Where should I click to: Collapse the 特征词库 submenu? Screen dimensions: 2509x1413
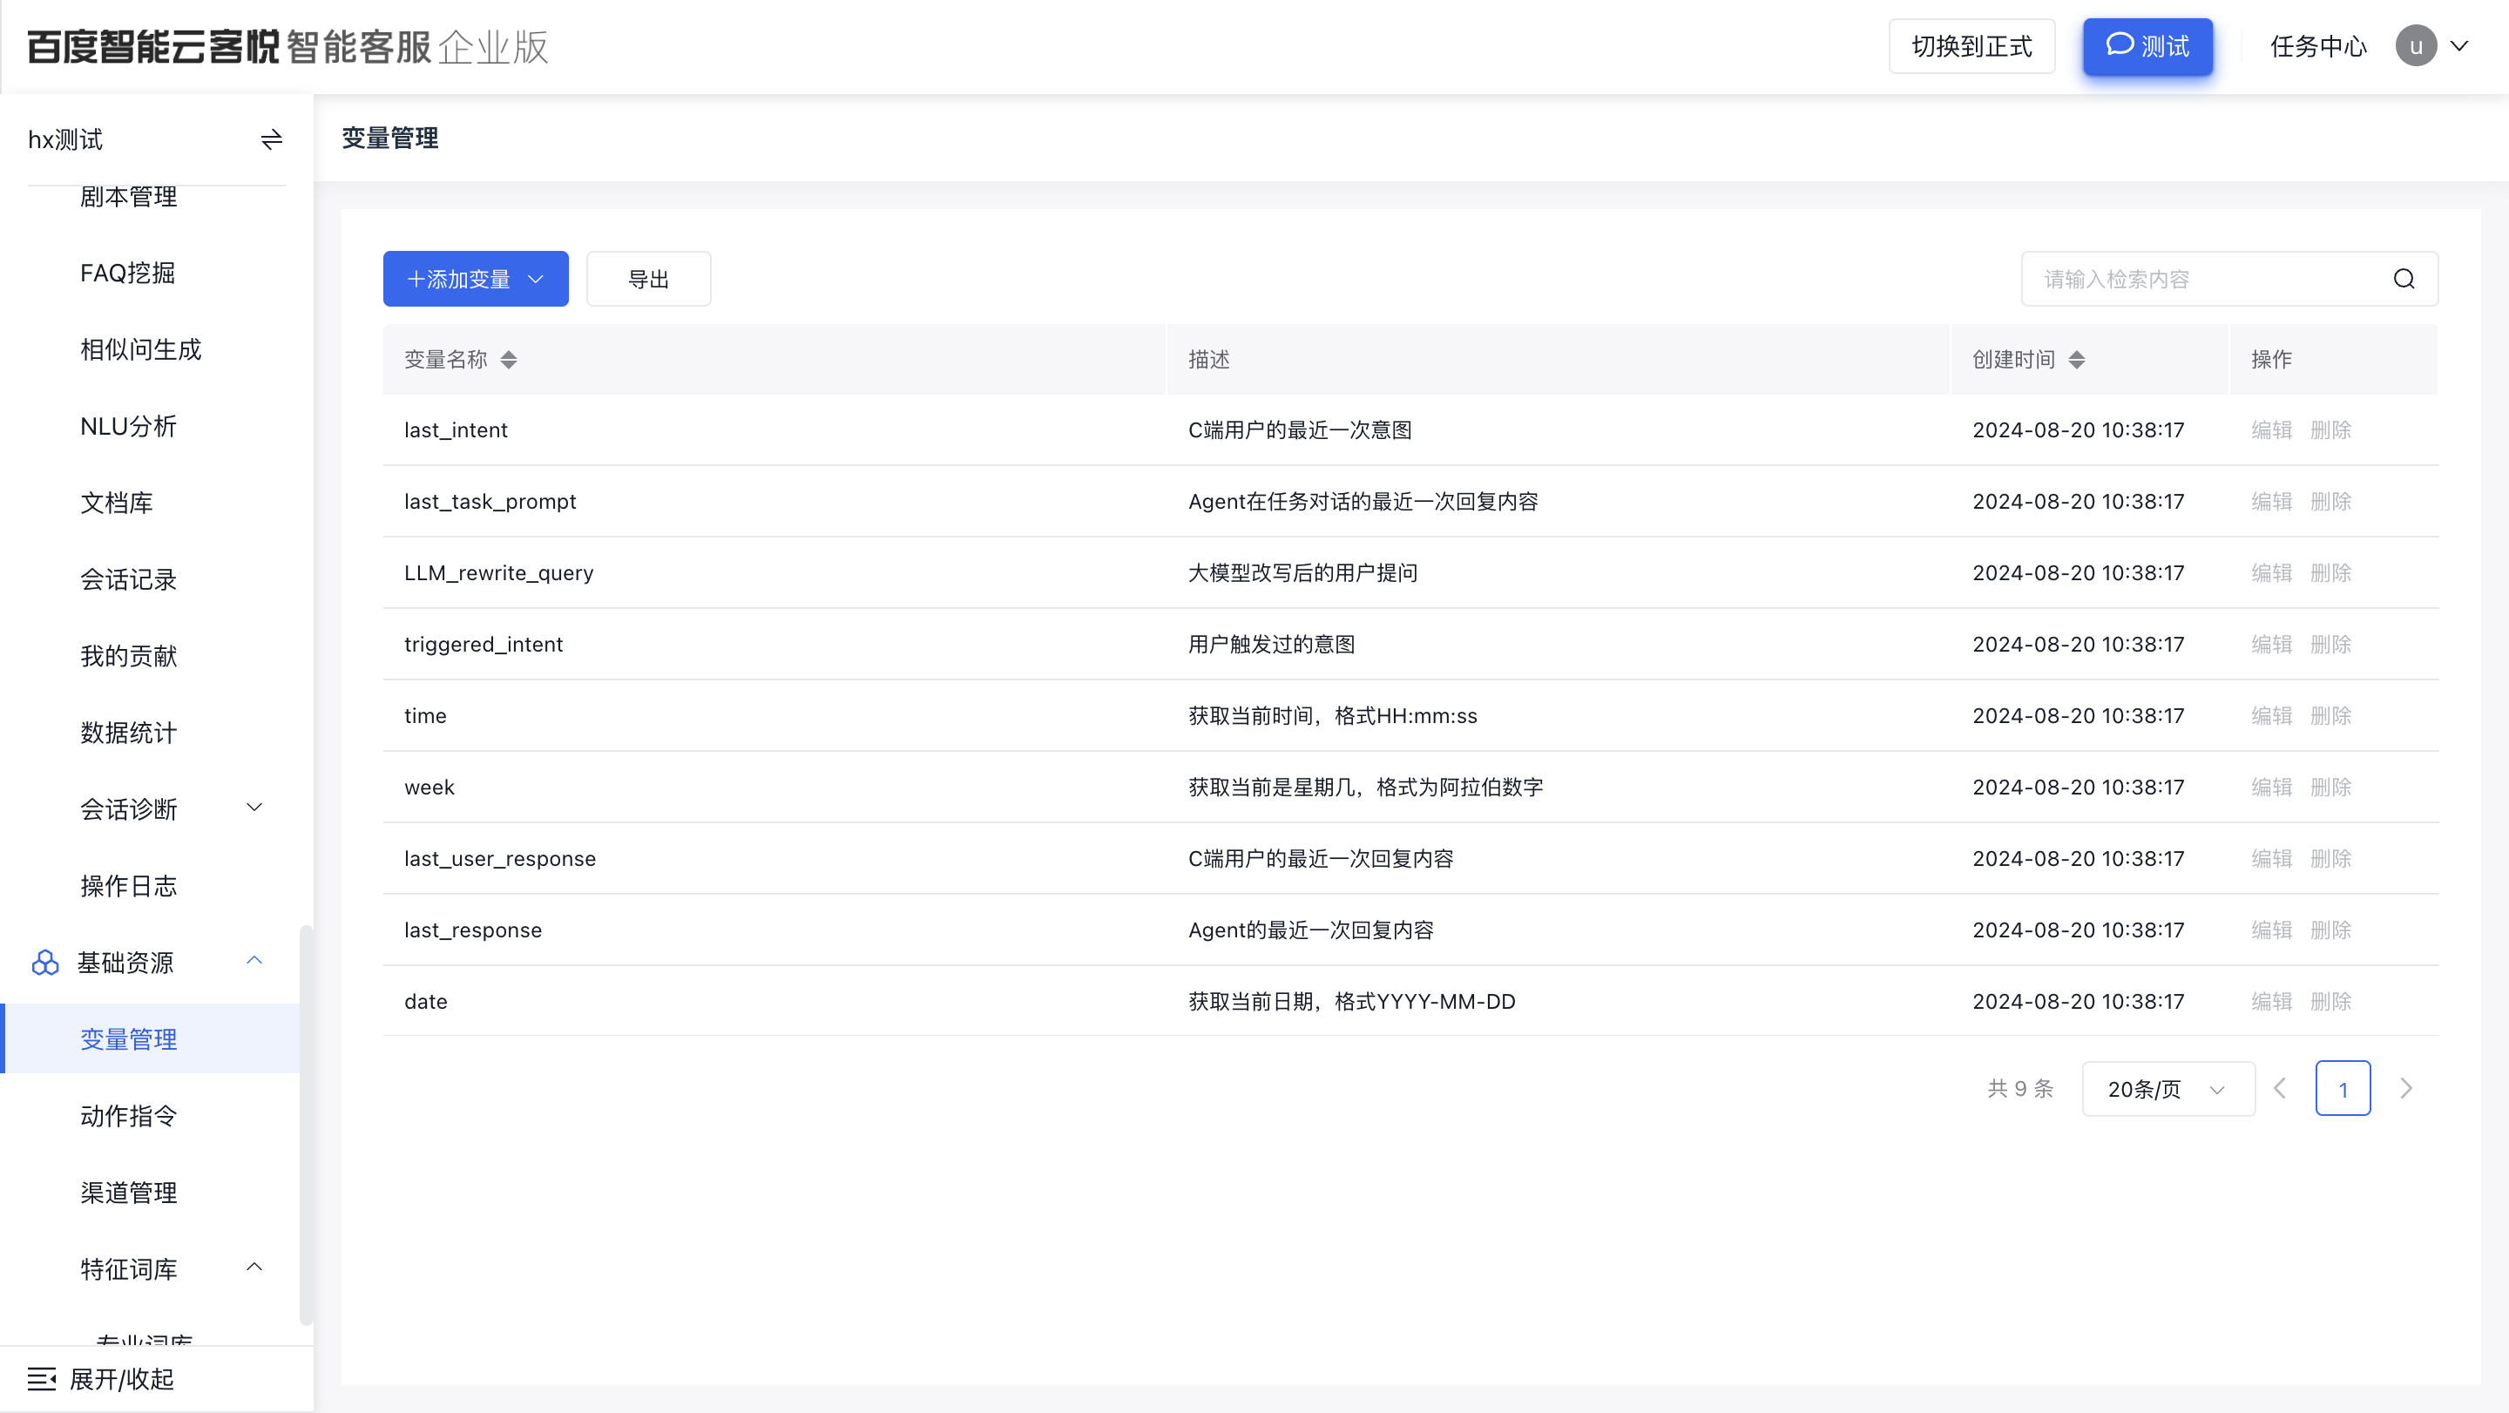pos(254,1267)
